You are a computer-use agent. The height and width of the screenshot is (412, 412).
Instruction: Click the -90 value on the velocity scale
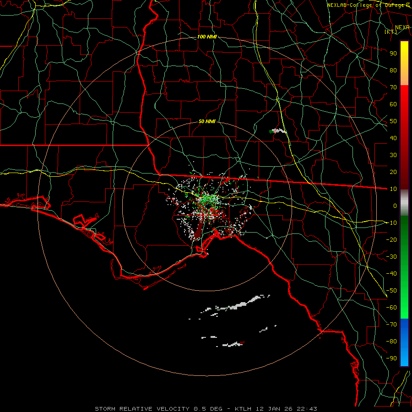point(391,358)
